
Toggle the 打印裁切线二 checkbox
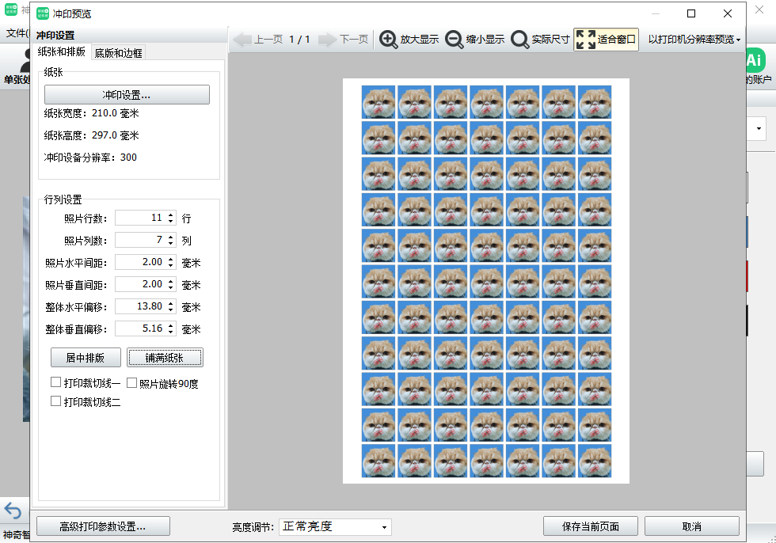tap(56, 401)
